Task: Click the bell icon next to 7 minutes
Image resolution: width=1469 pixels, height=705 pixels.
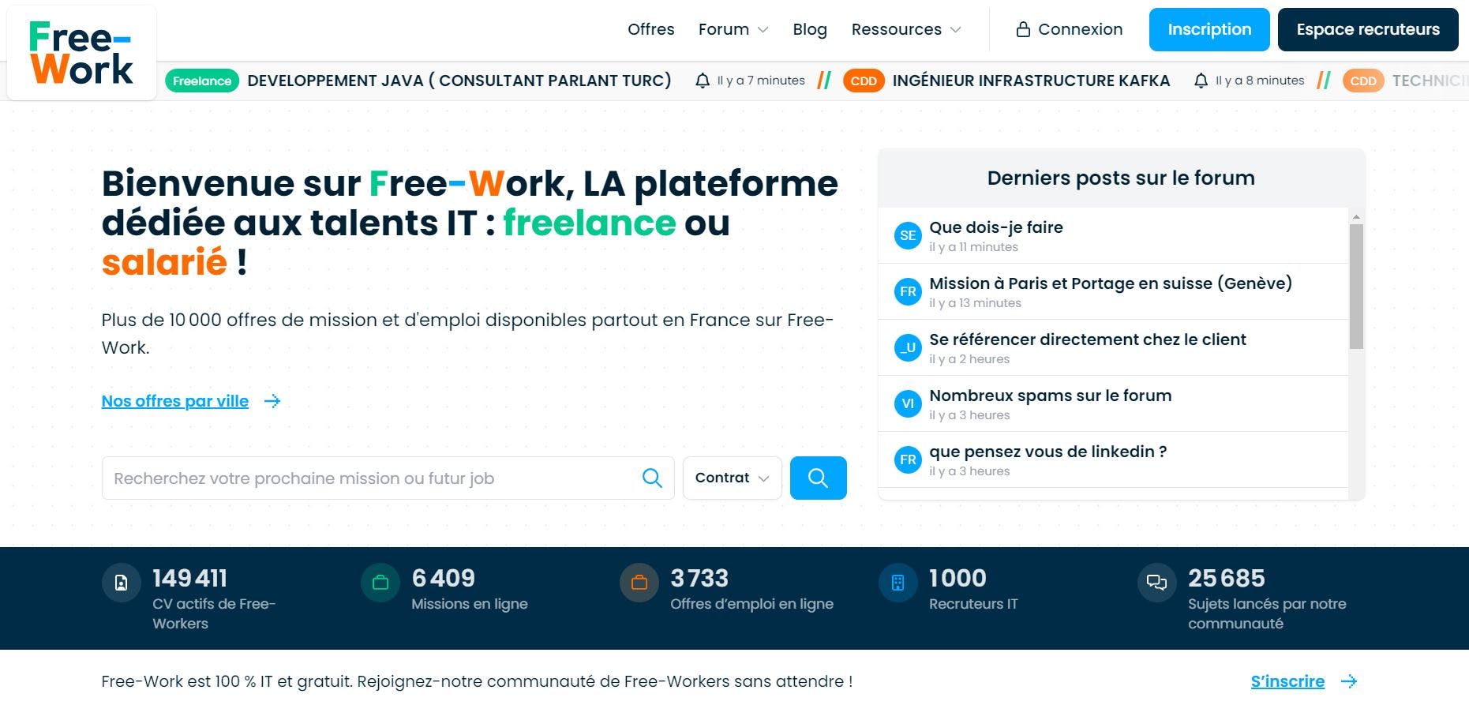Action: point(703,81)
